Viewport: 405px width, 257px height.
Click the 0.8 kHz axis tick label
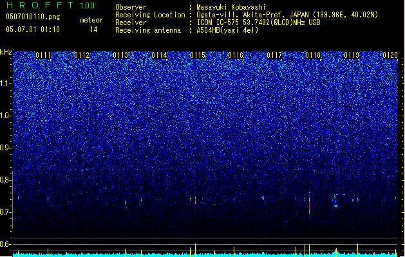pyautogui.click(x=5, y=180)
